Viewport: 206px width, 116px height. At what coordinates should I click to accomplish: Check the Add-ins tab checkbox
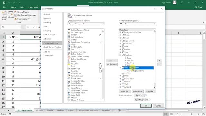click(x=123, y=73)
